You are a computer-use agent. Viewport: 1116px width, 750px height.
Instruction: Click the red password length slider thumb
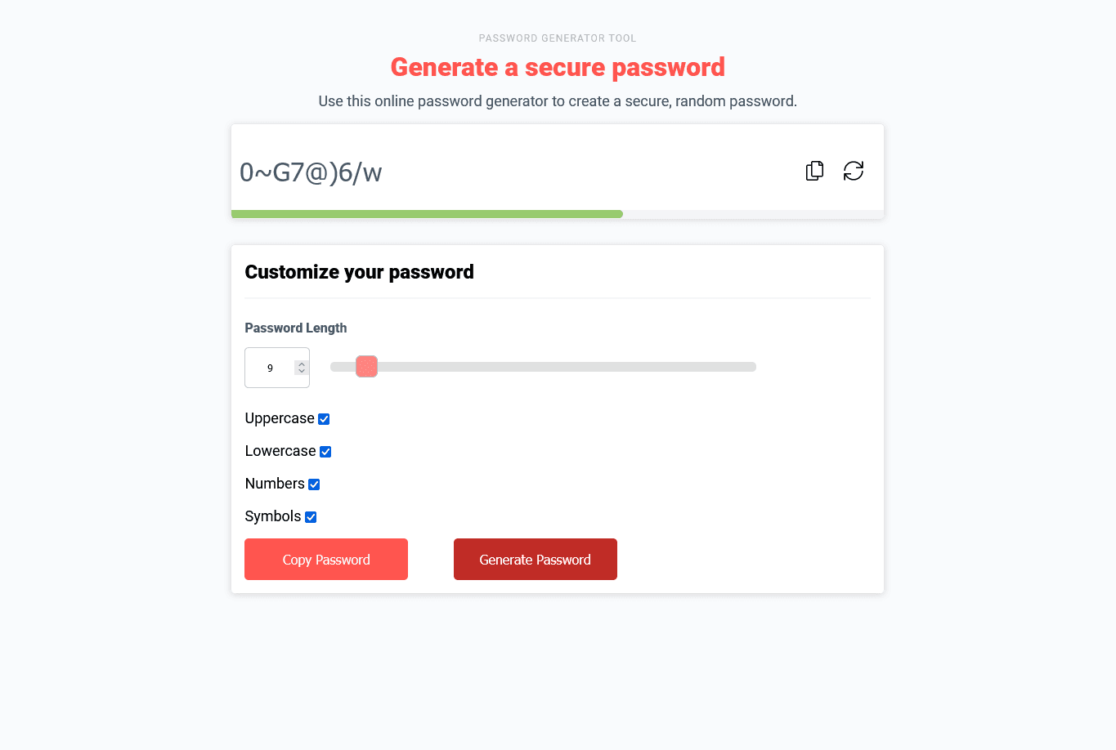(x=366, y=367)
